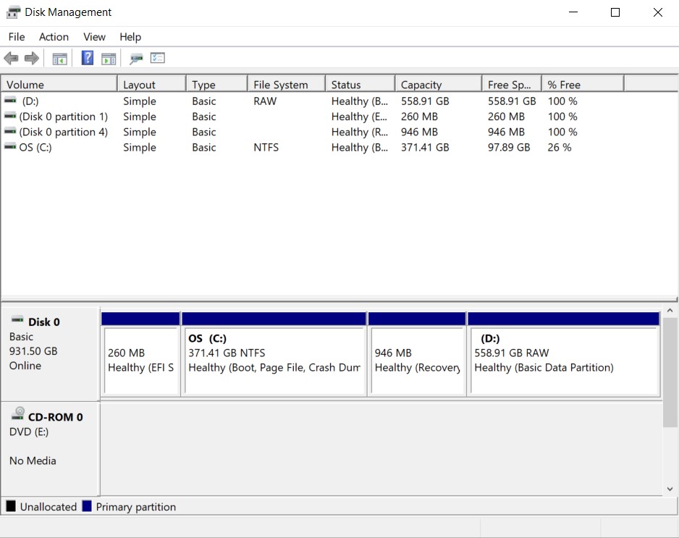Click drive icon beside Disk 0 partition 1
The height and width of the screenshot is (538, 679).
[10, 116]
